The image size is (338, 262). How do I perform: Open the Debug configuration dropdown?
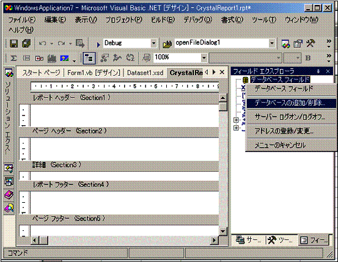153,43
